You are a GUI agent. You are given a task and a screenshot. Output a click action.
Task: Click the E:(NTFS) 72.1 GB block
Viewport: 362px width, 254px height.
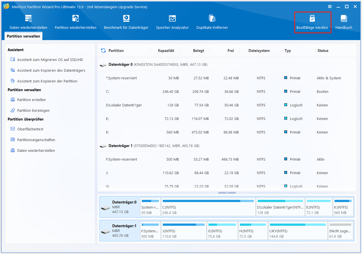319,207
